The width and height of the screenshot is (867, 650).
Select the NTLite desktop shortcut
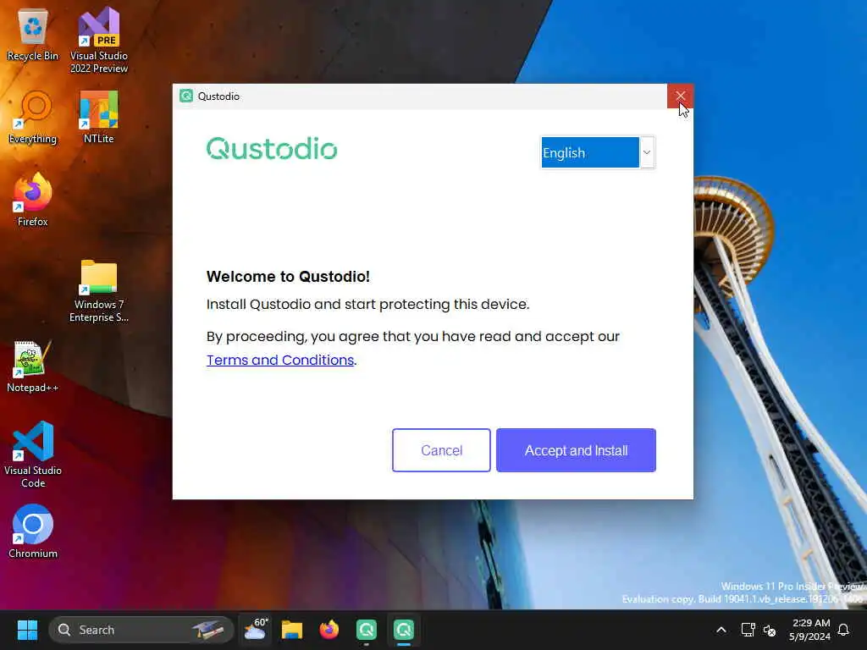coord(99,117)
